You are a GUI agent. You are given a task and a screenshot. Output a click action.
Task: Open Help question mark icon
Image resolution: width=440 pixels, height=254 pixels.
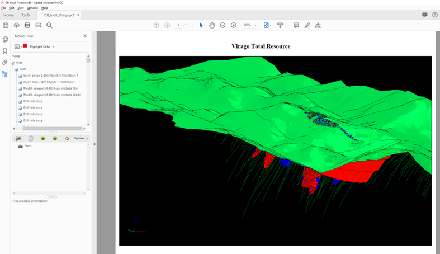click(434, 15)
